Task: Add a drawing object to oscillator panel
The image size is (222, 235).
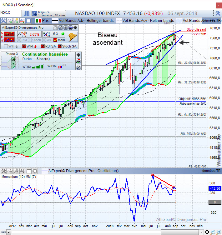Action: pos(16,171)
